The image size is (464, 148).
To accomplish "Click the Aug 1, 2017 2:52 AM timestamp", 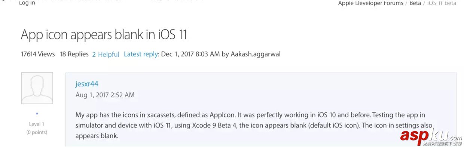I will pos(105,95).
